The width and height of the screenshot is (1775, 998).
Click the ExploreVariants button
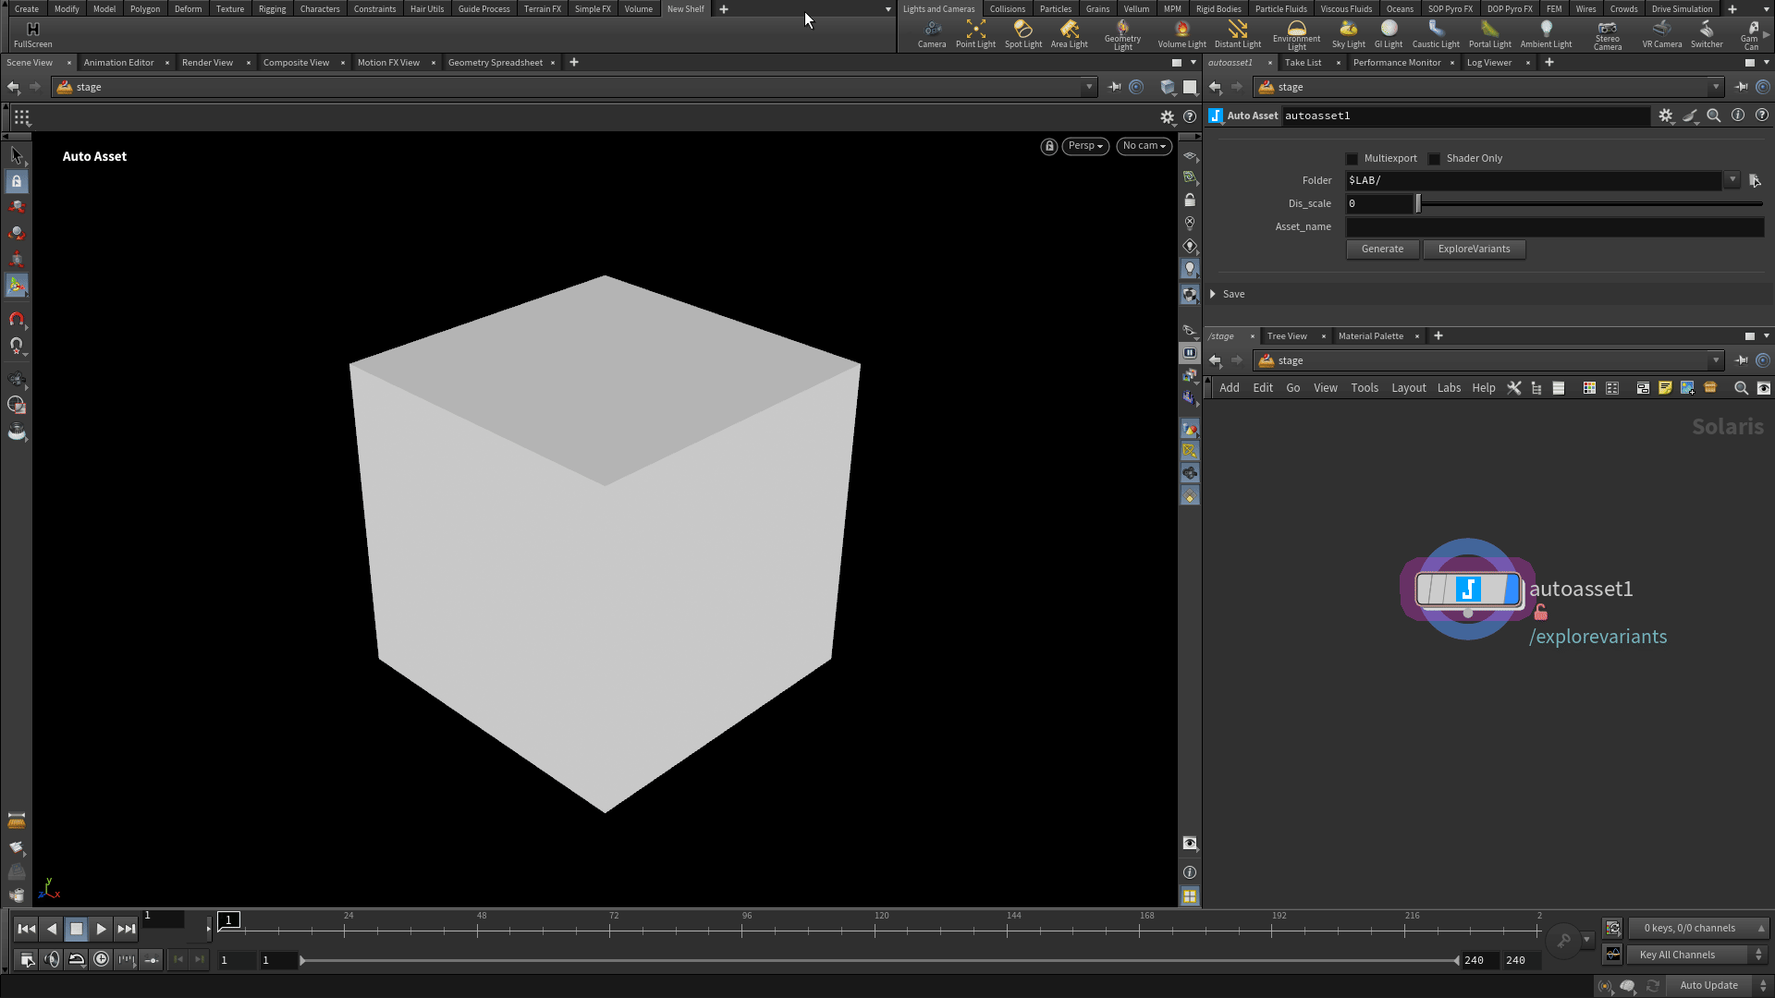(x=1475, y=249)
